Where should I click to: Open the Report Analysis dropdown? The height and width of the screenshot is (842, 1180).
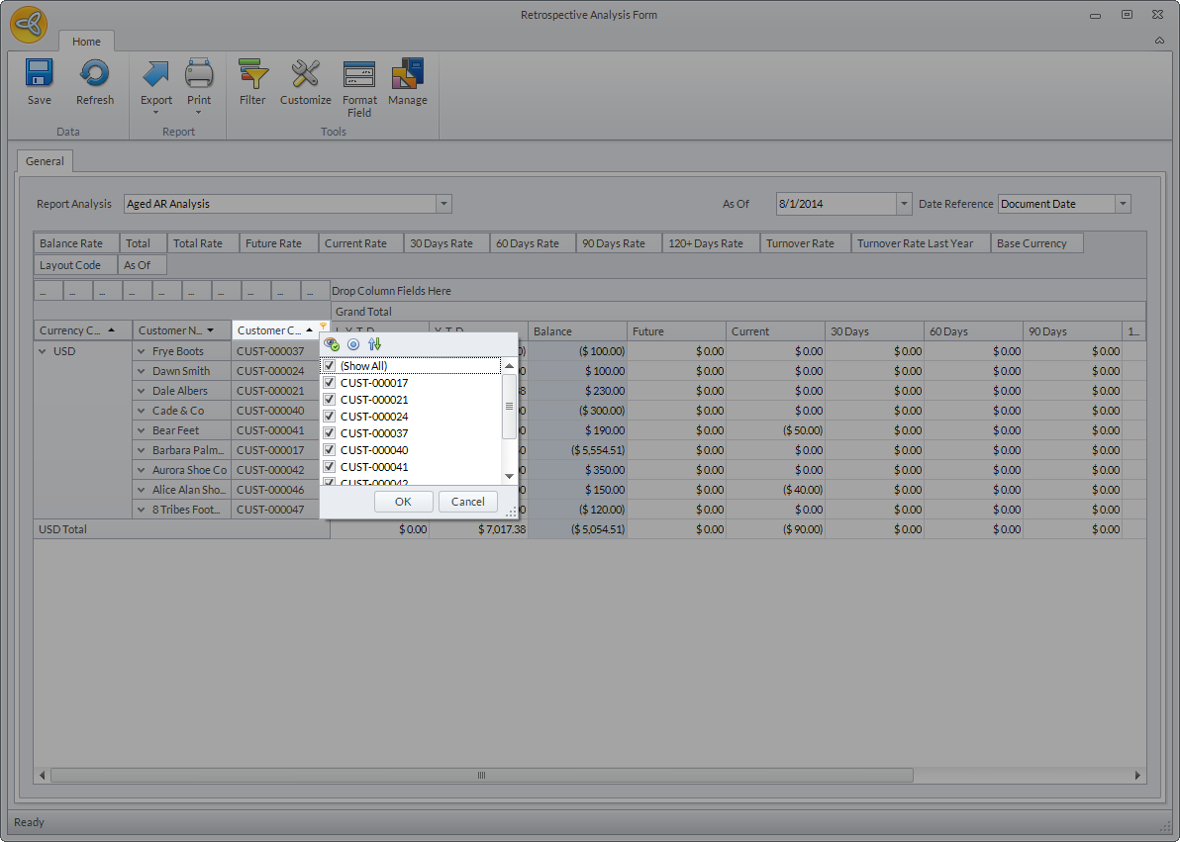pos(444,204)
